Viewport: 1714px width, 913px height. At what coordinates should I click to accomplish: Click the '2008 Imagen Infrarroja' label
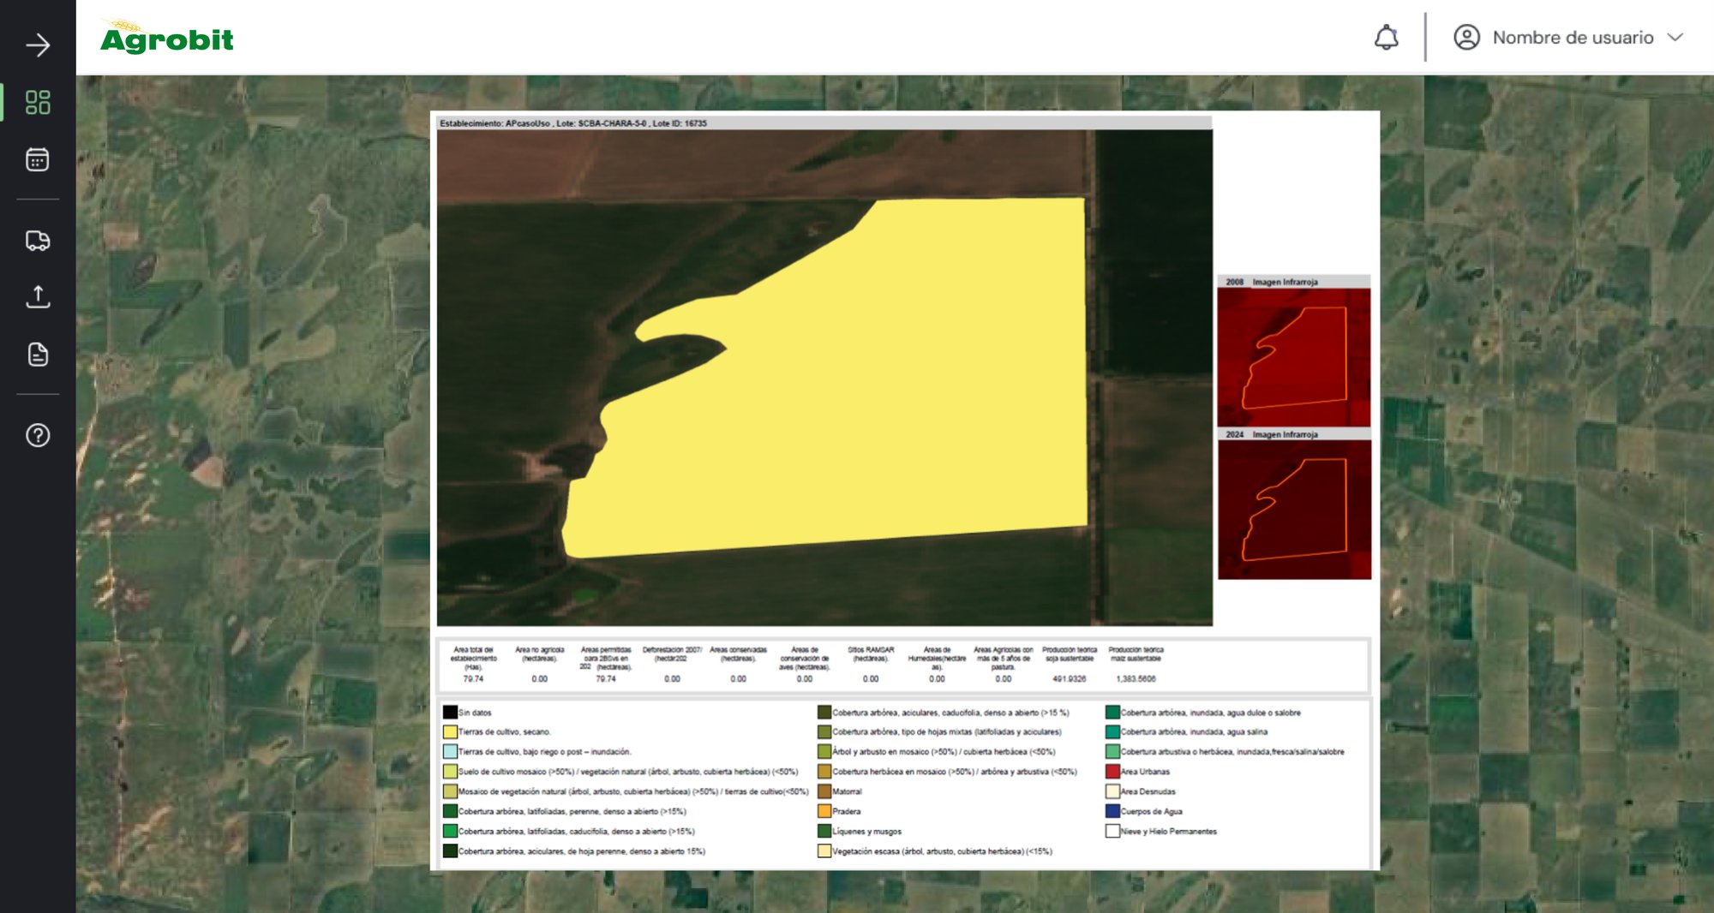click(1272, 282)
